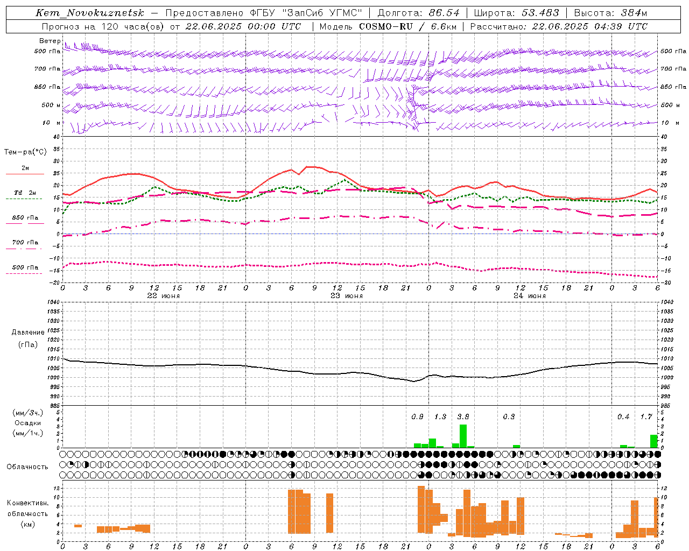The height and width of the screenshot is (551, 689).
Task: Click the 'Давление' pressure panel label
Action: [27, 333]
